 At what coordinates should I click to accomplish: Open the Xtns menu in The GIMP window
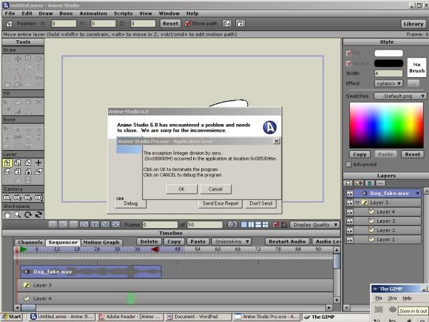392,298
